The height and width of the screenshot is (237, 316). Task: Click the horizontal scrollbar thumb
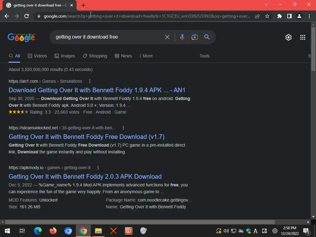coord(140,222)
